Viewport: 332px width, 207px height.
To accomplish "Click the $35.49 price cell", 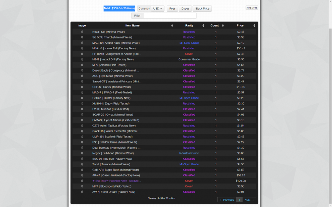I will click(x=241, y=48).
